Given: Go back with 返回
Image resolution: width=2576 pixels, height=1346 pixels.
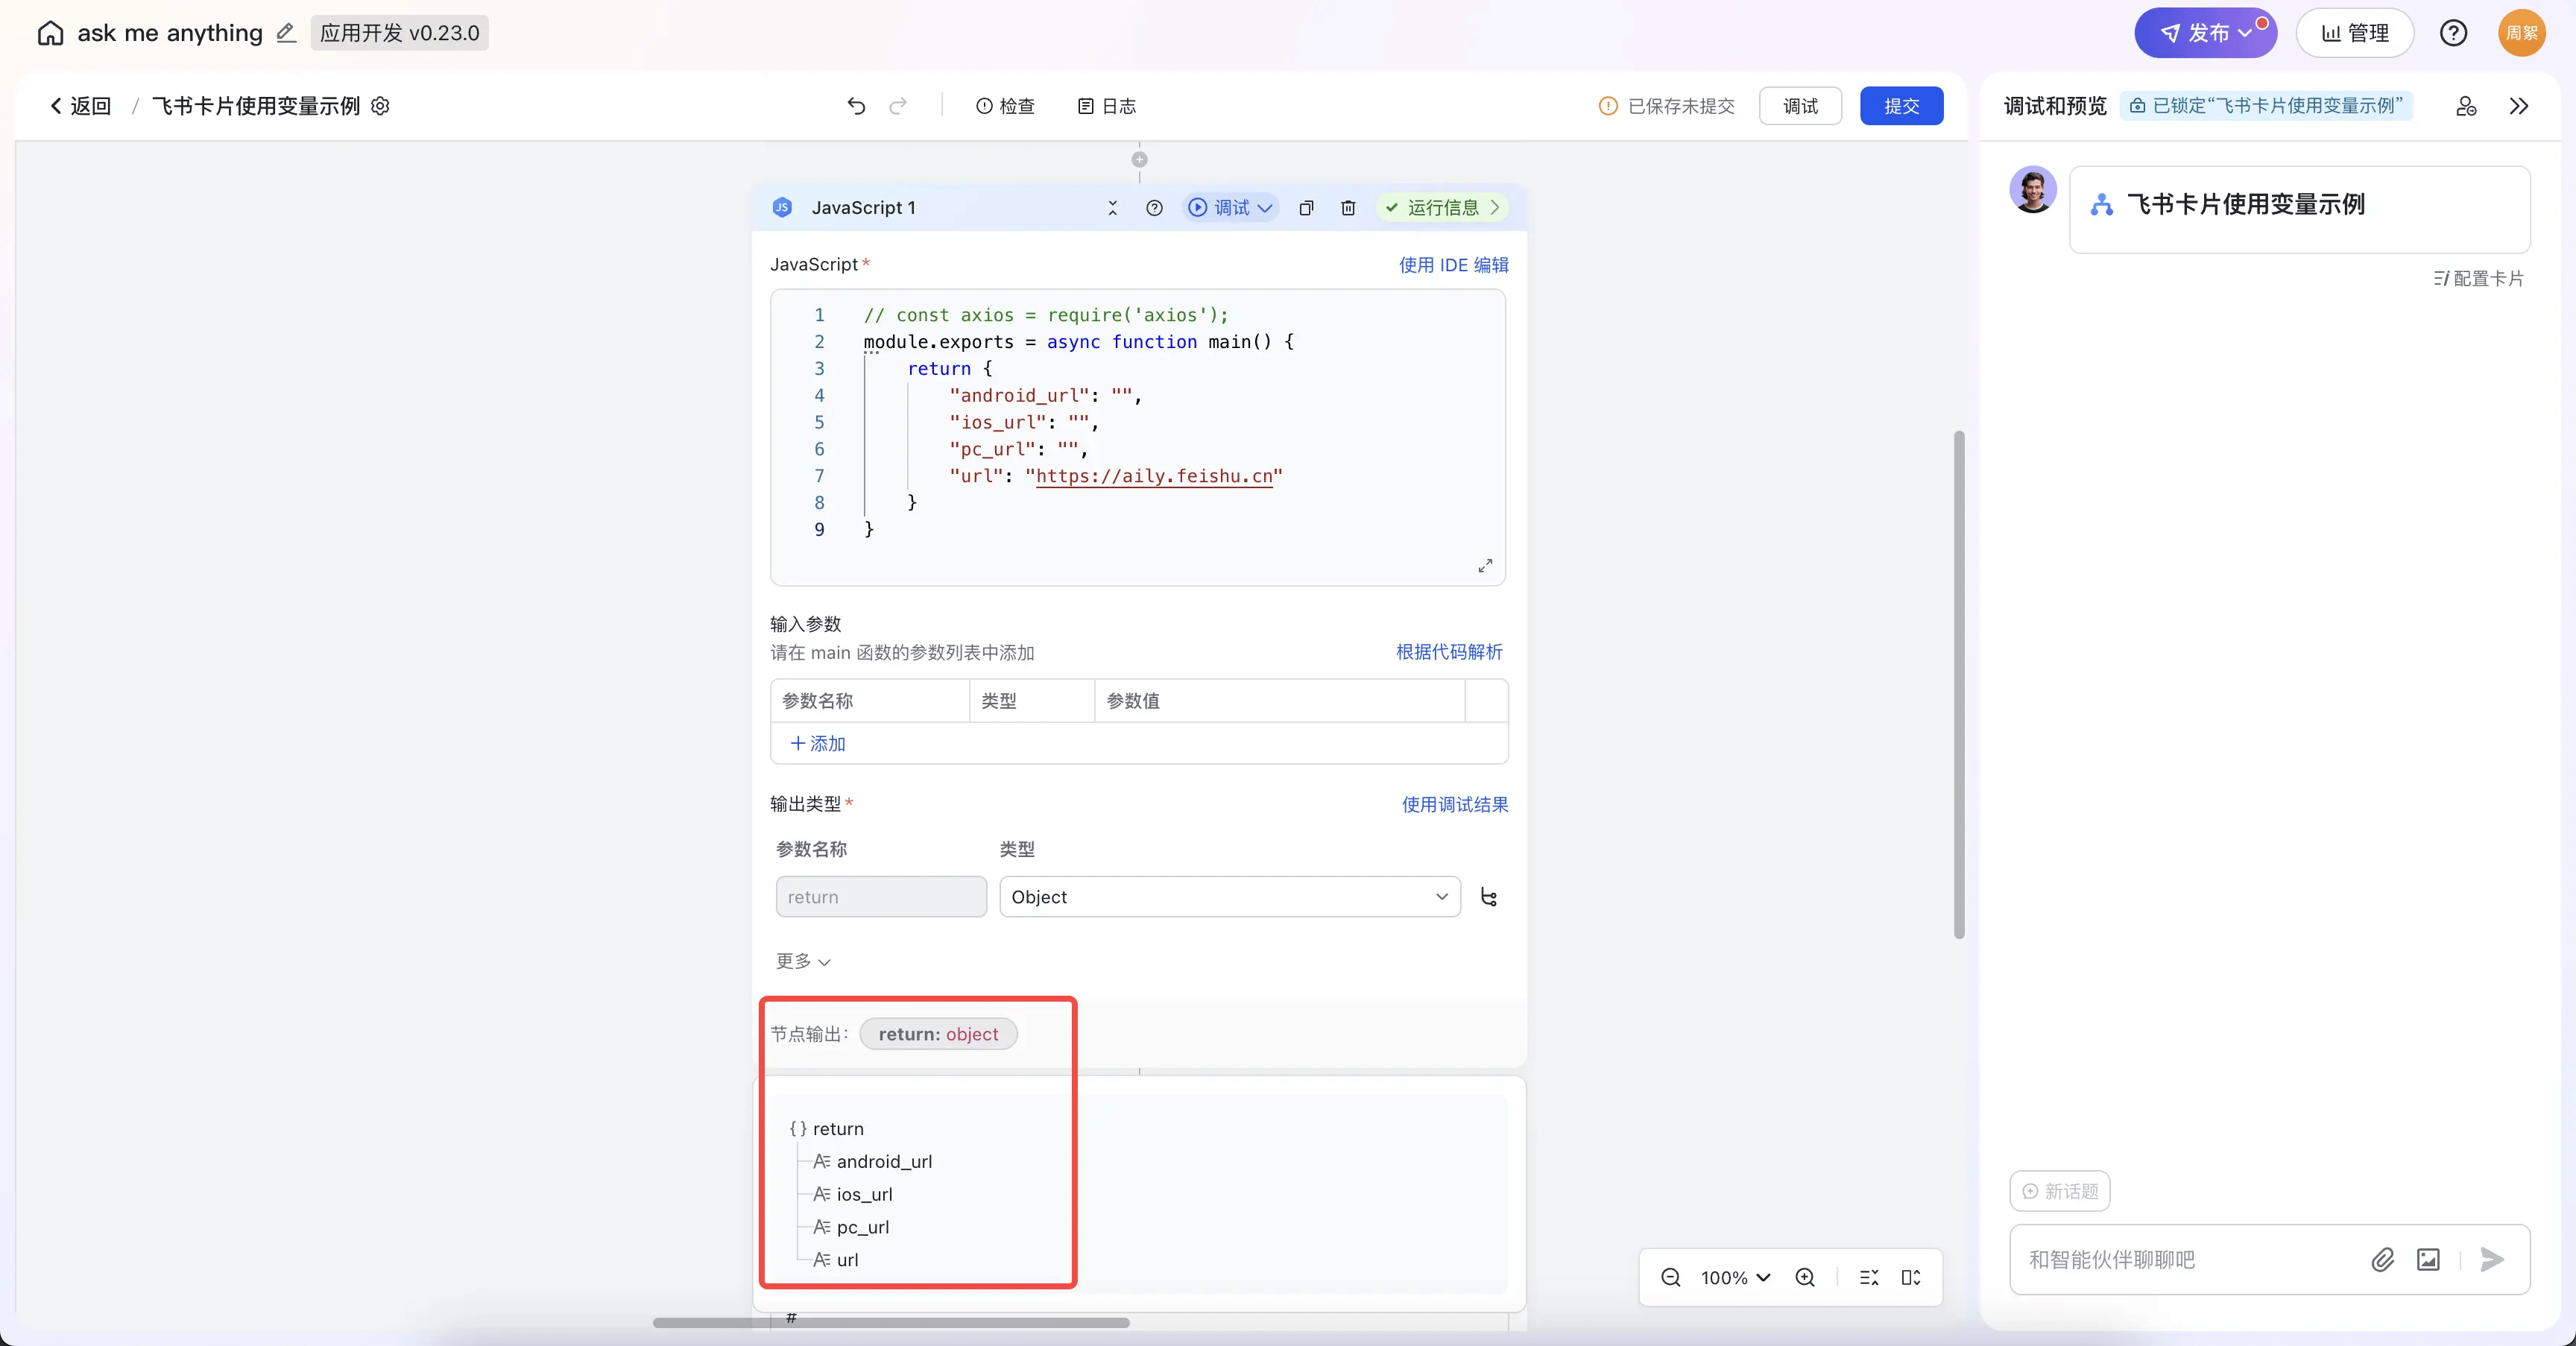Looking at the screenshot, I should point(81,106).
